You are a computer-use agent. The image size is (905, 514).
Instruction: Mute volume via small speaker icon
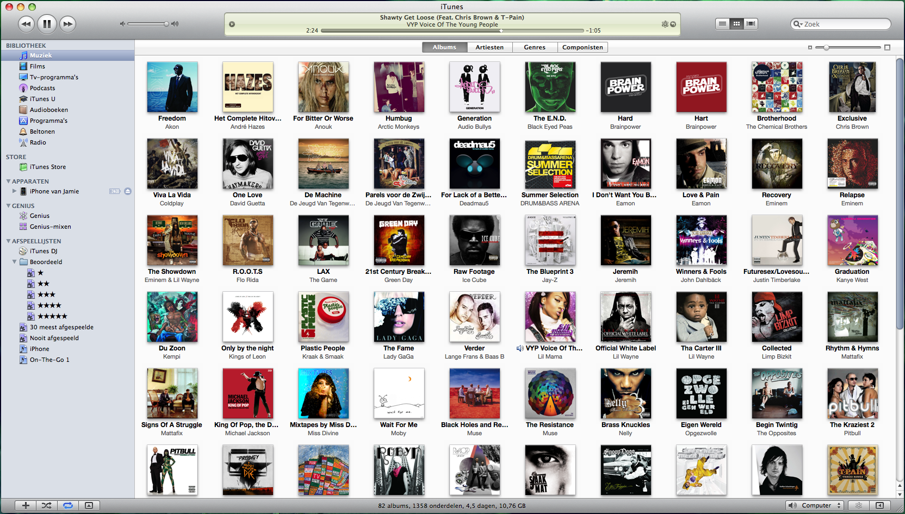pos(122,24)
